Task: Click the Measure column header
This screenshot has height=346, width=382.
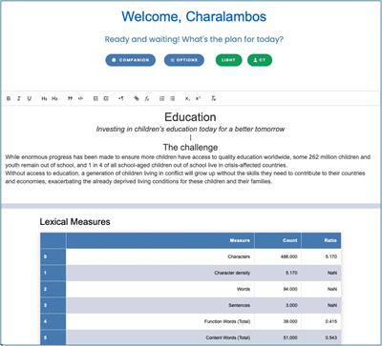Action: point(160,240)
